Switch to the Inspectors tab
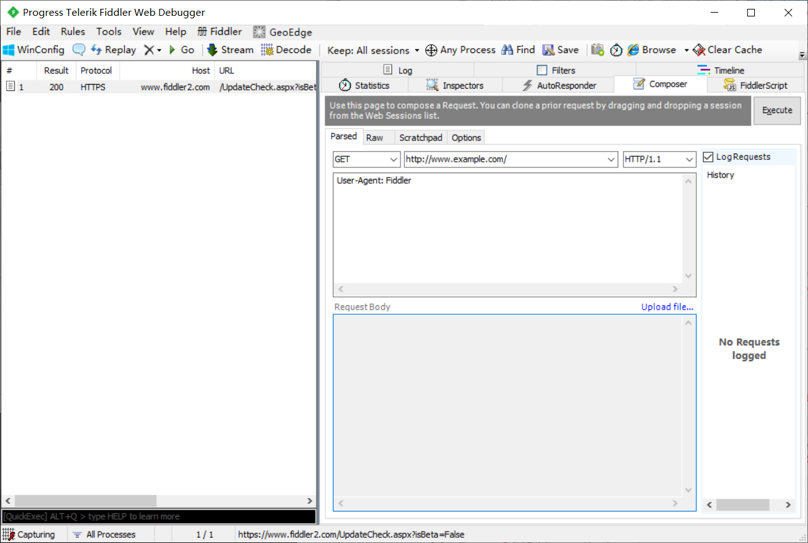The image size is (808, 543). pyautogui.click(x=455, y=85)
